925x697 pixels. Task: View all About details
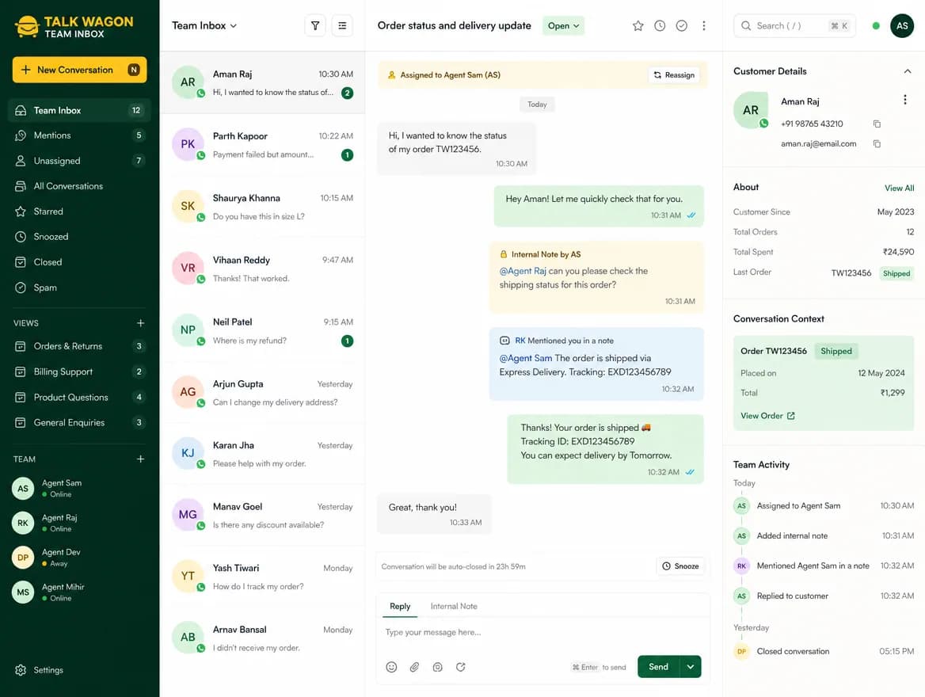pos(899,189)
